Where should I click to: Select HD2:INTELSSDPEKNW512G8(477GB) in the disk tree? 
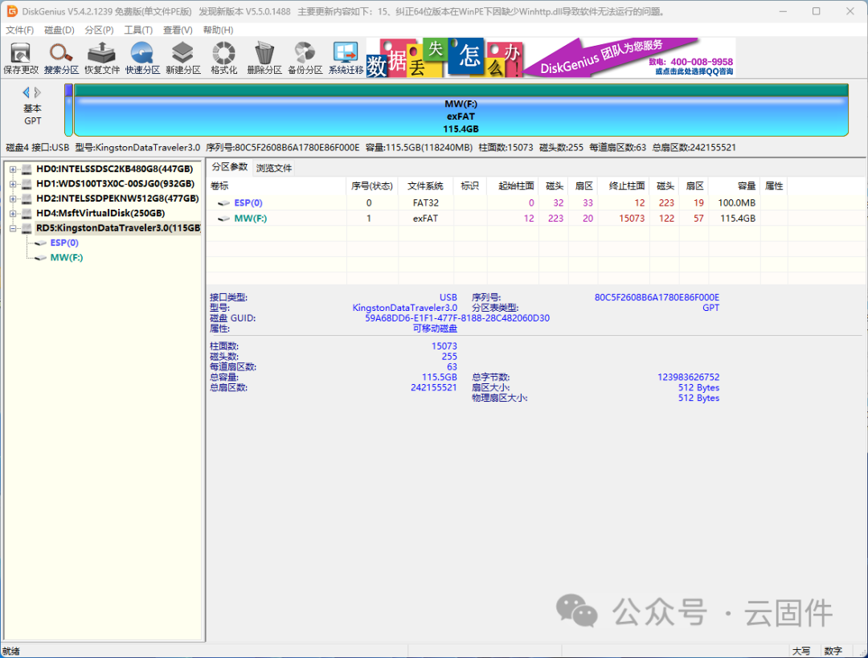pos(117,198)
